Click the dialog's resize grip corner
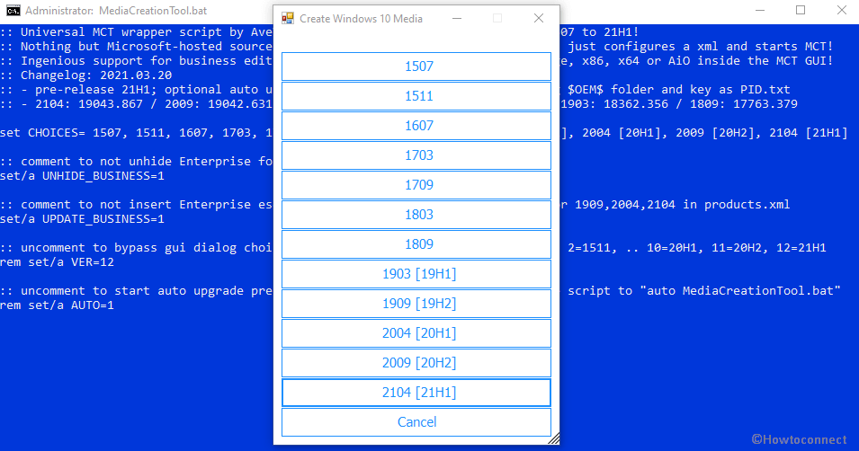 [554, 438]
